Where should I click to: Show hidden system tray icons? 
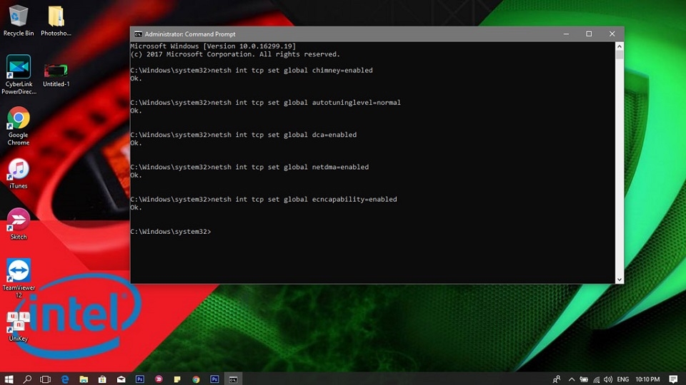(x=572, y=379)
